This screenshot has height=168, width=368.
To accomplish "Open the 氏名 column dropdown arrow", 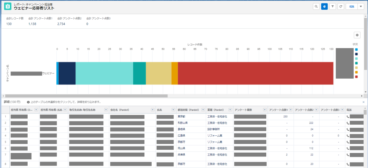I will coord(172,110).
